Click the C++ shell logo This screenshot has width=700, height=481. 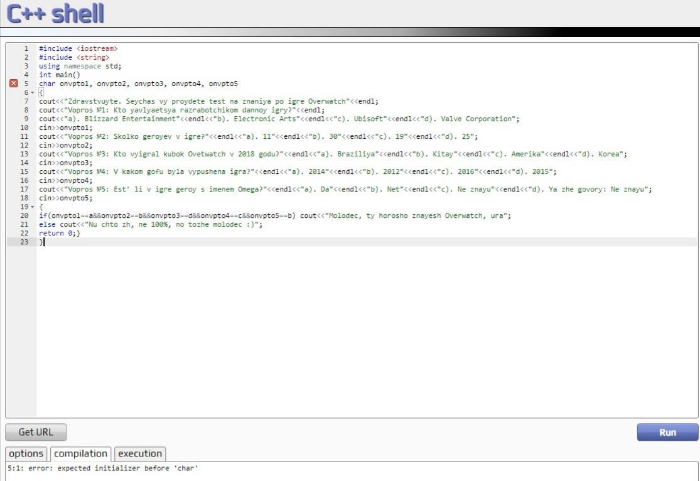pos(55,13)
